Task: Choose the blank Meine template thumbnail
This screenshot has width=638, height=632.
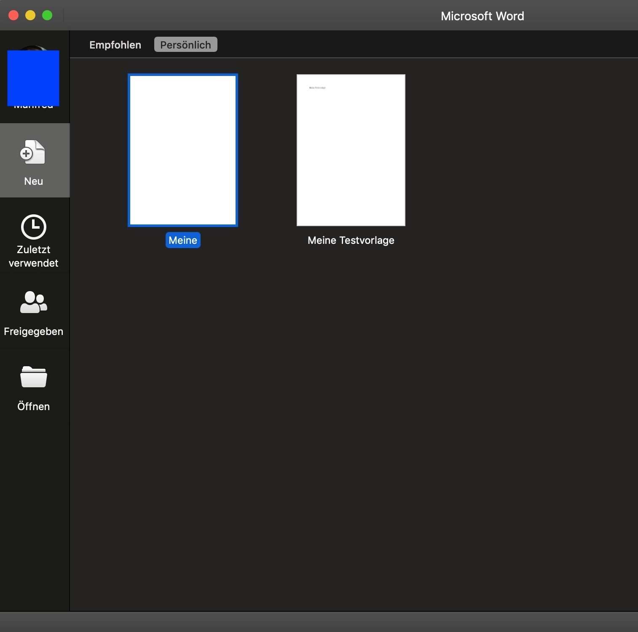Action: pyautogui.click(x=183, y=150)
